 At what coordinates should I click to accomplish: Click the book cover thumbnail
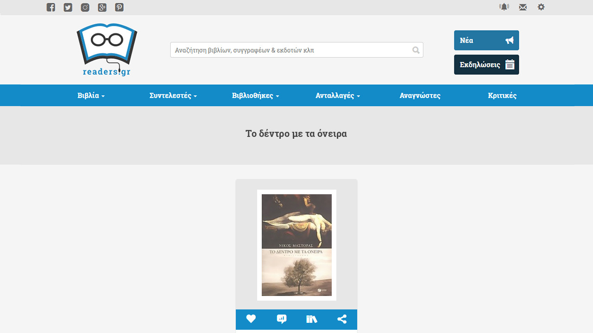pos(296,245)
